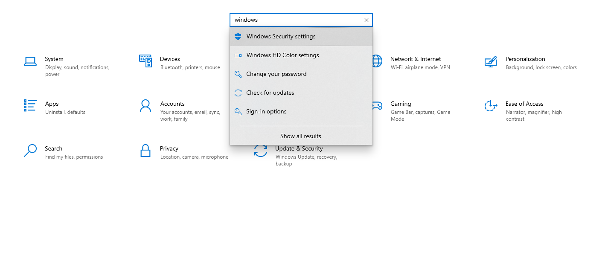Screen dimensions: 608x255
Task: Click 'Wi-Fi, airplane mode, VPN' description
Action: click(x=420, y=68)
